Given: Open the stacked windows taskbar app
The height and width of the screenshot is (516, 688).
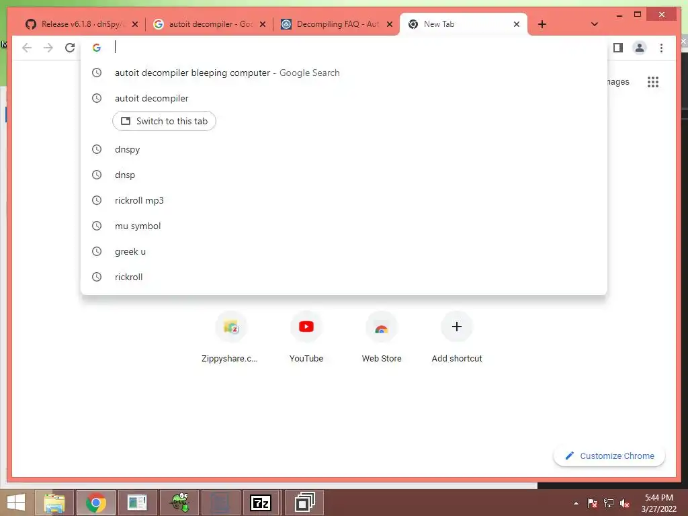Looking at the screenshot, I should click(304, 503).
